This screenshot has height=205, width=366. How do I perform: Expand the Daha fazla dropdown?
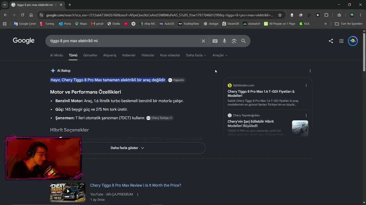click(196, 55)
